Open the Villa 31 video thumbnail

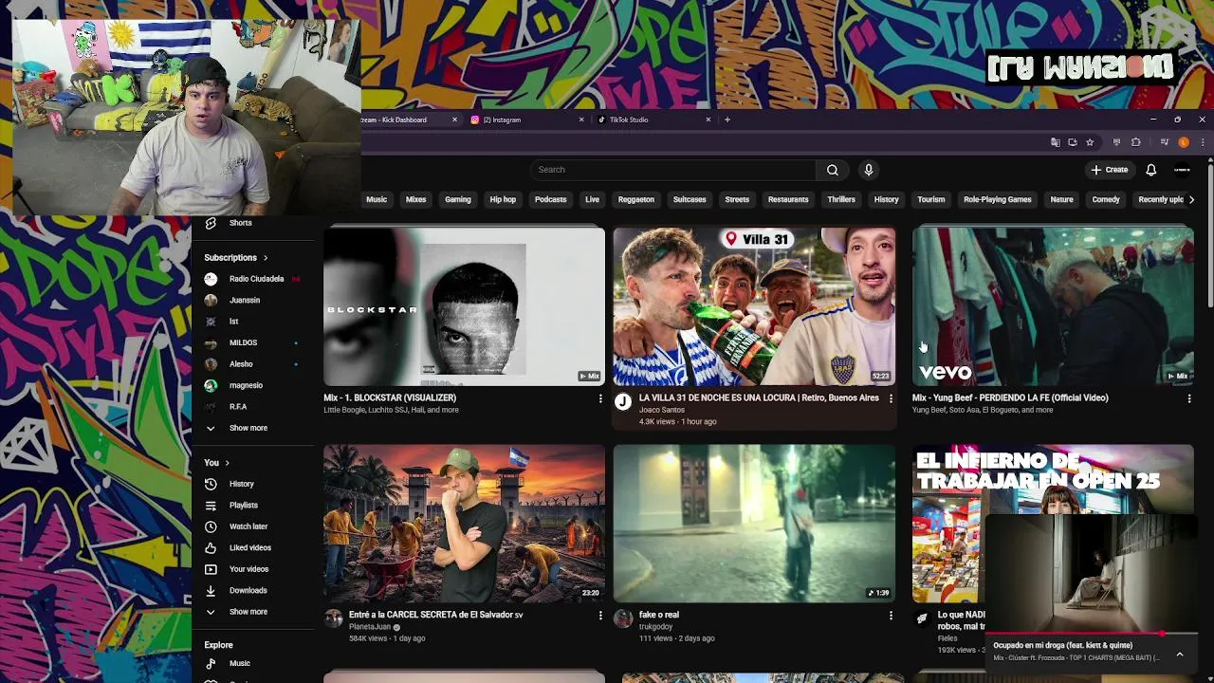(x=754, y=305)
